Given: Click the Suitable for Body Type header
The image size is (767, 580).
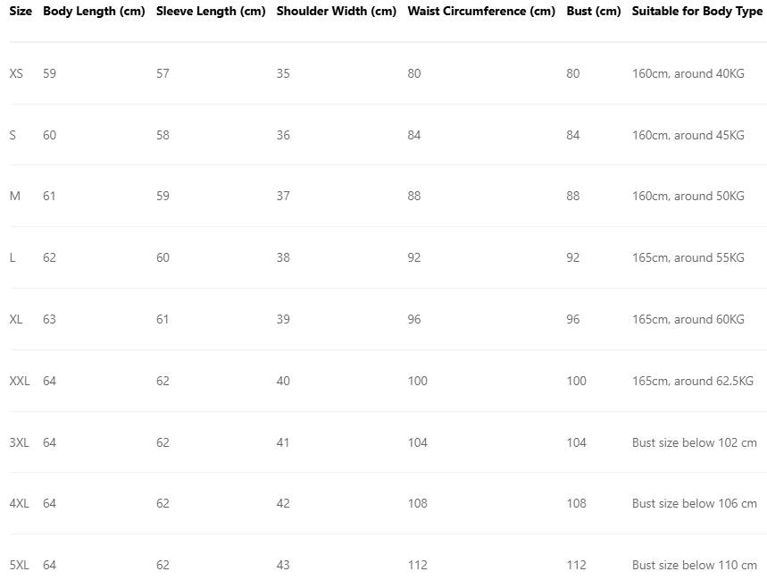Looking at the screenshot, I should [697, 12].
